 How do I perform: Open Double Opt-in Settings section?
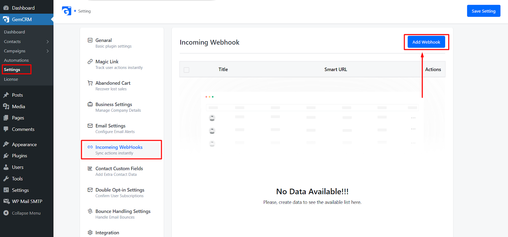point(122,193)
